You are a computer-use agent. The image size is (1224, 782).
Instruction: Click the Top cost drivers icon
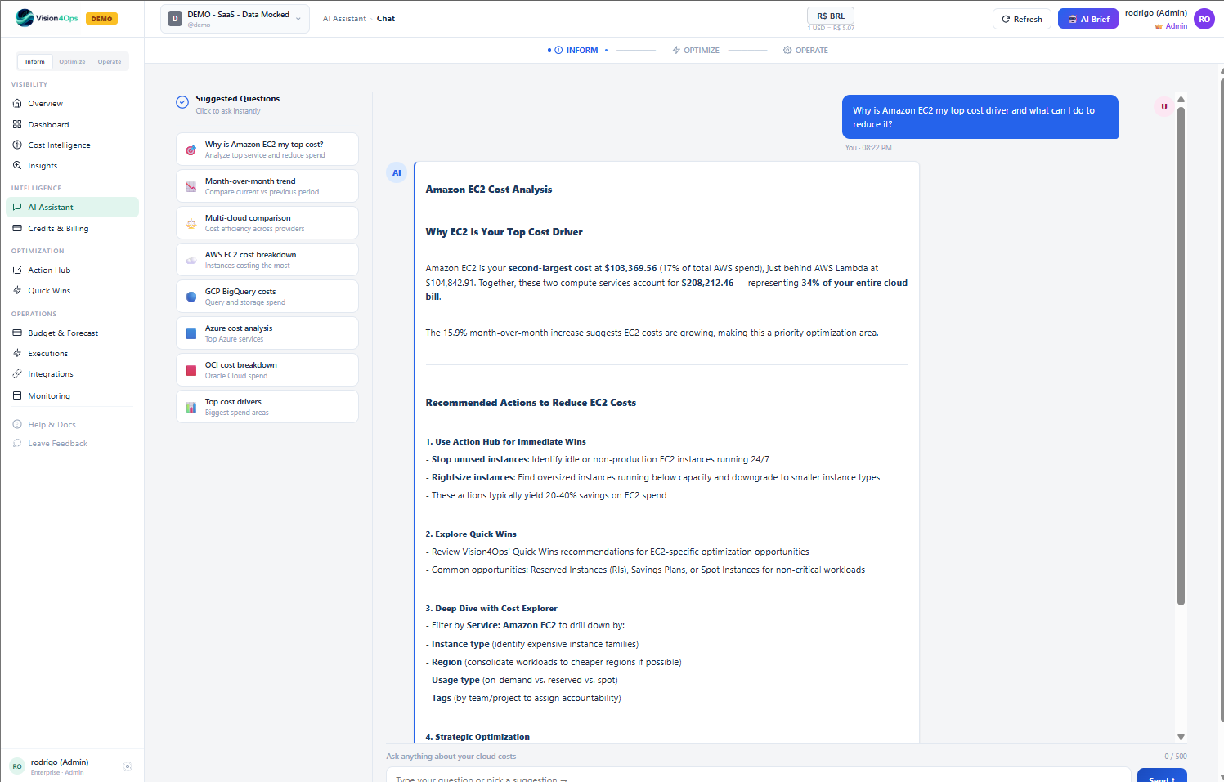[x=191, y=407]
